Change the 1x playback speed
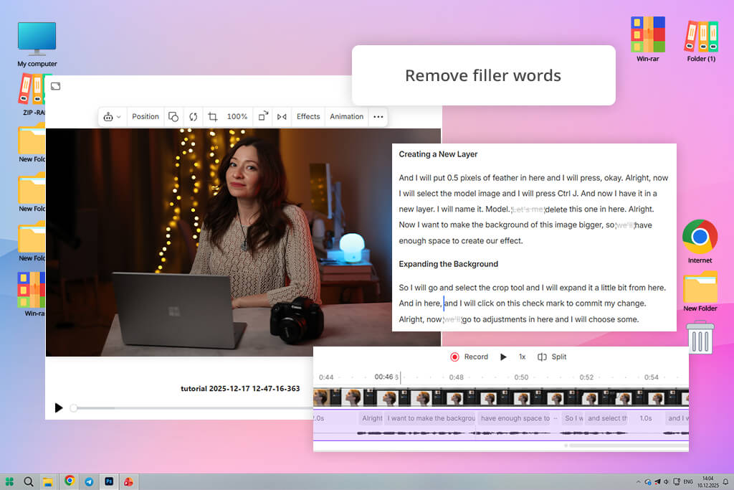Screen dimensions: 734x490 522,357
